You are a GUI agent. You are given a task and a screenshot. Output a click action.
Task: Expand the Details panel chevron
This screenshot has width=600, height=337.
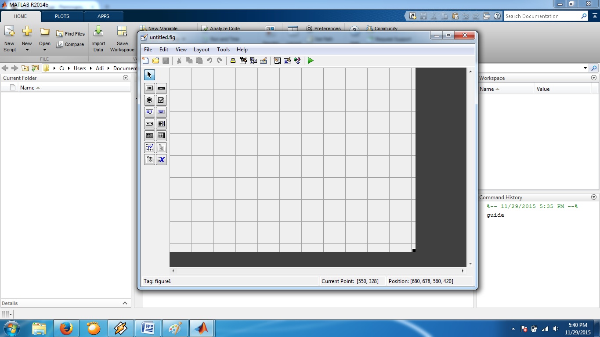click(125, 303)
